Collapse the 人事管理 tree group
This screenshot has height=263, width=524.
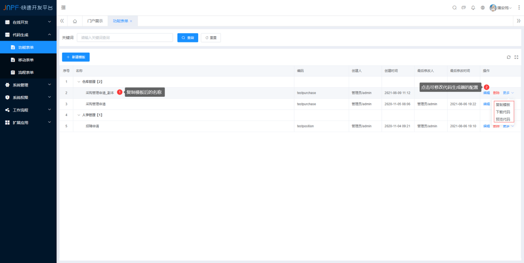pyautogui.click(x=79, y=115)
